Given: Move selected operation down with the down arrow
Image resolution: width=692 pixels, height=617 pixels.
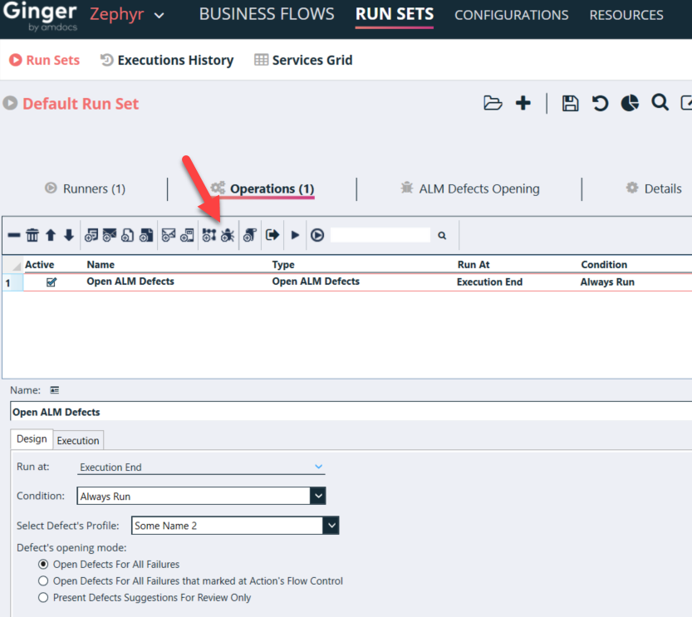Looking at the screenshot, I should [x=69, y=235].
